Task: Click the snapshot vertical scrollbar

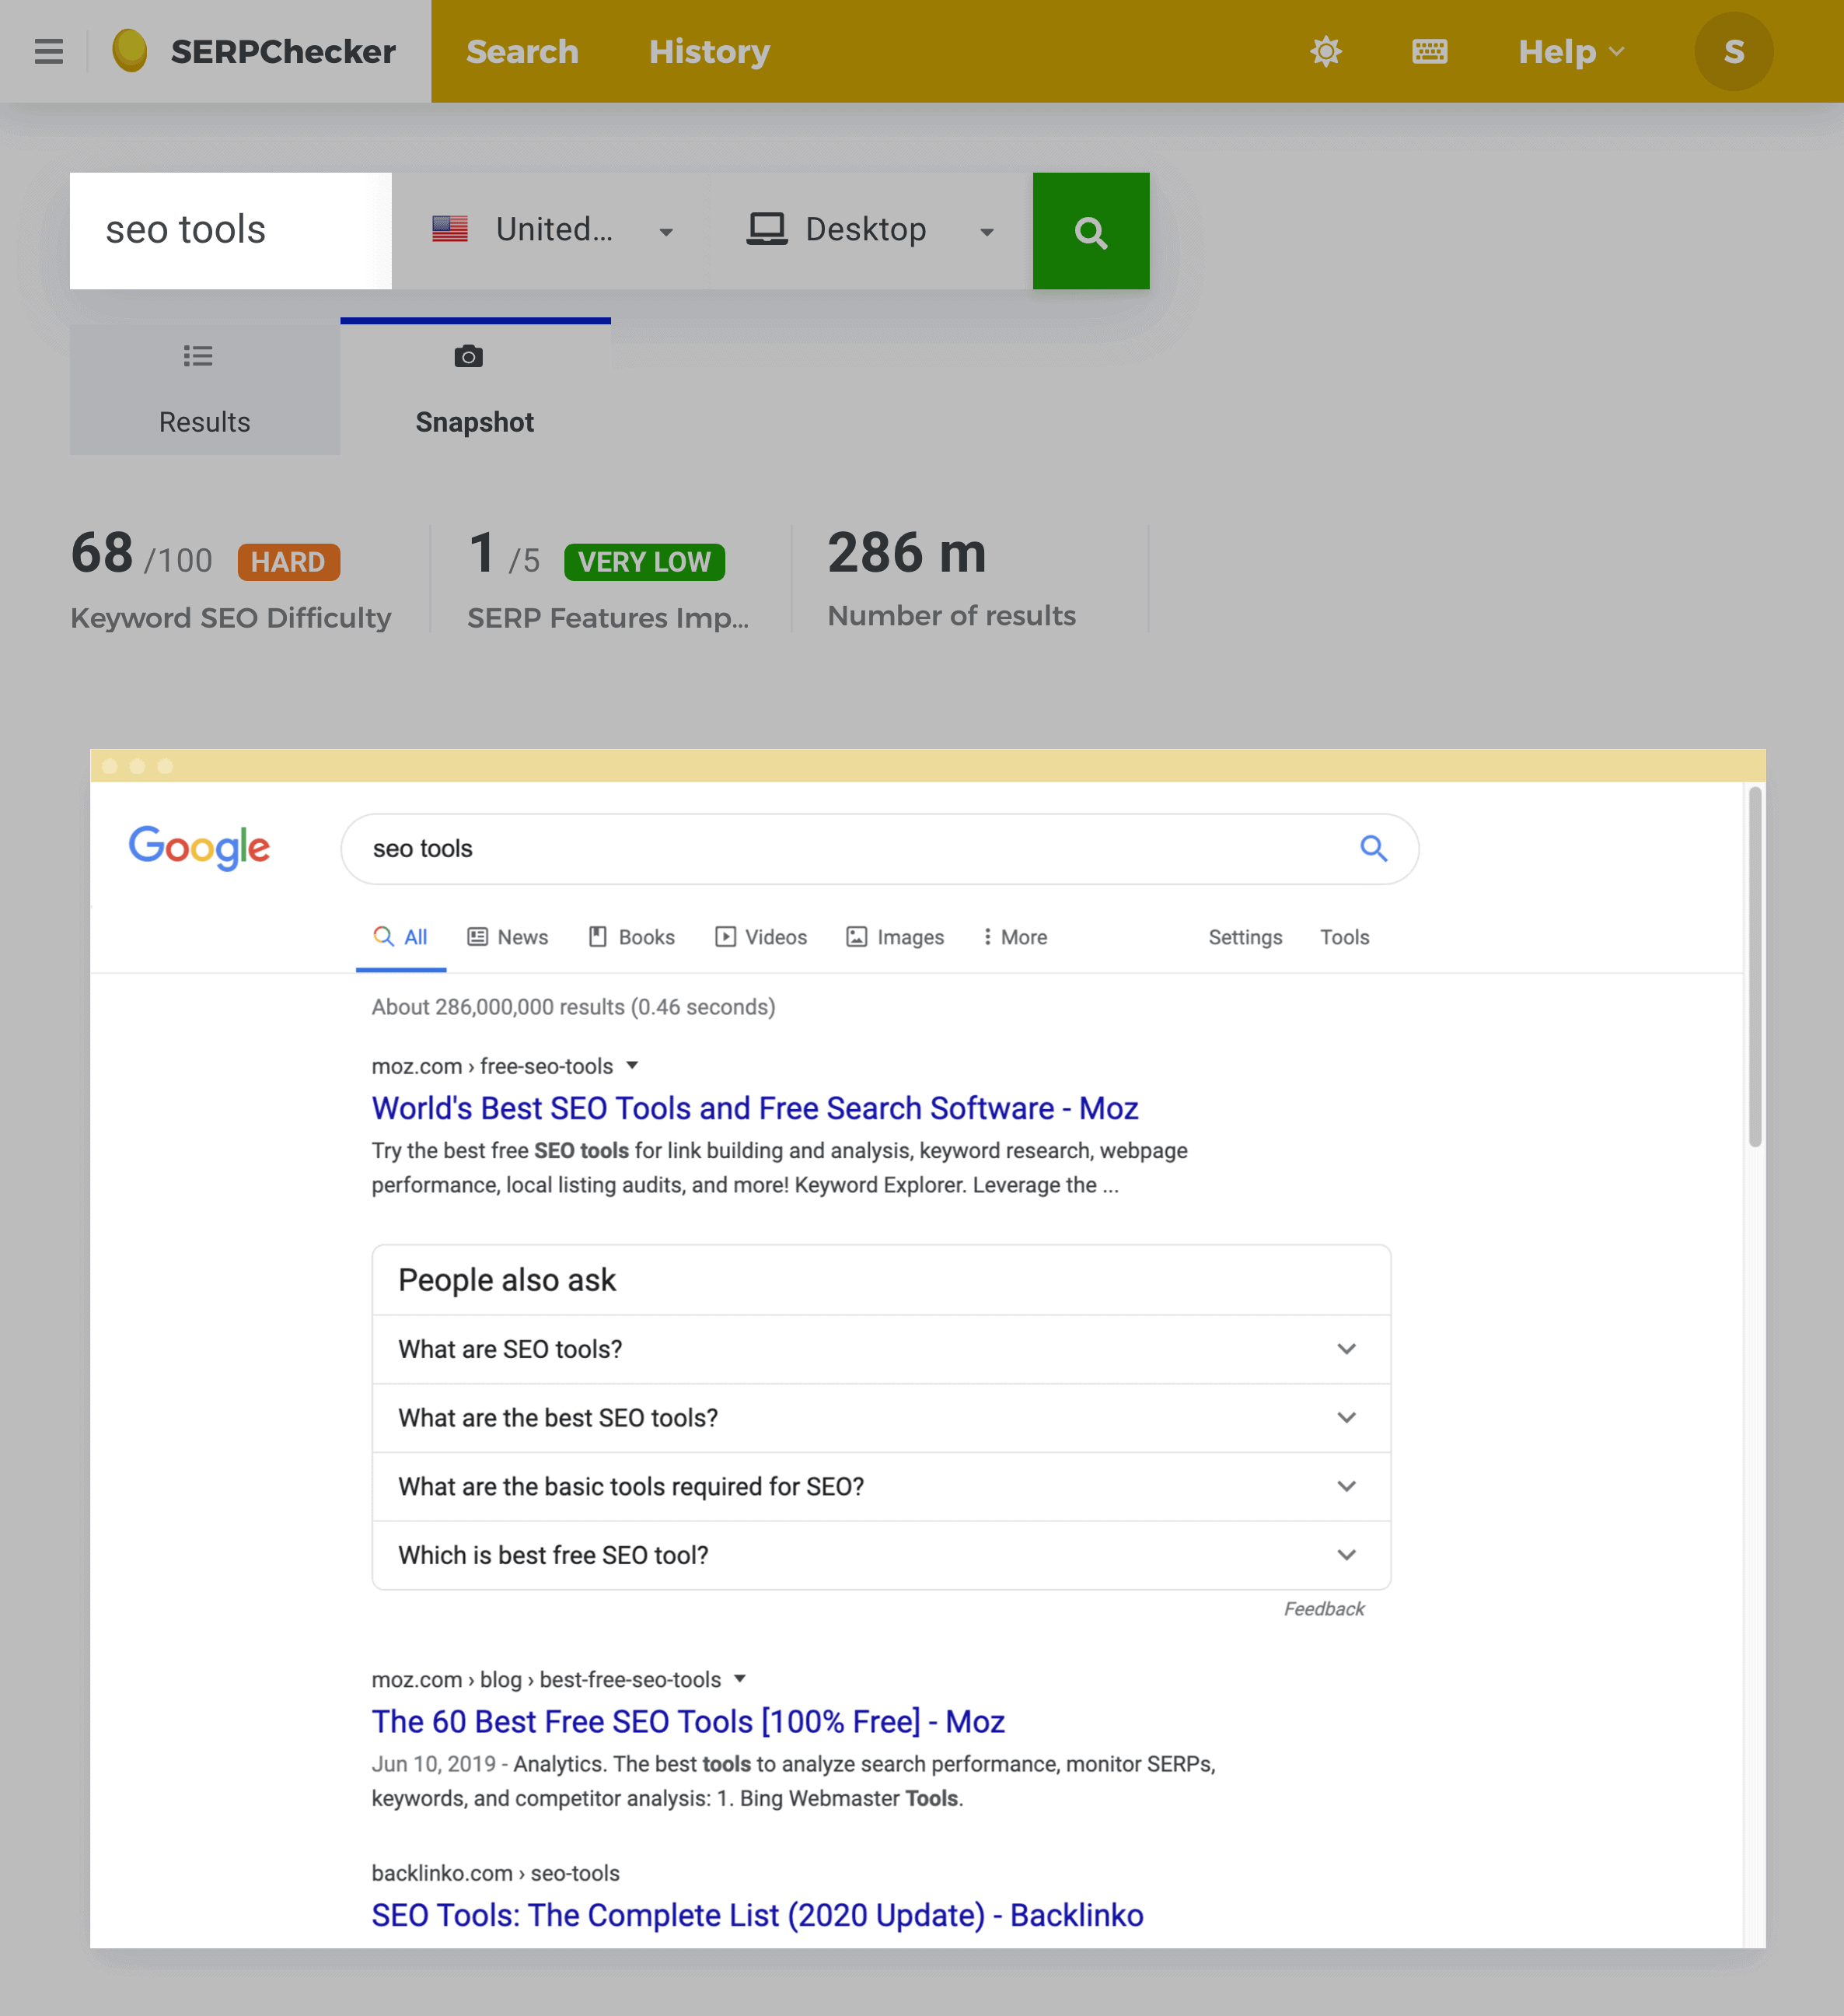Action: click(1754, 967)
